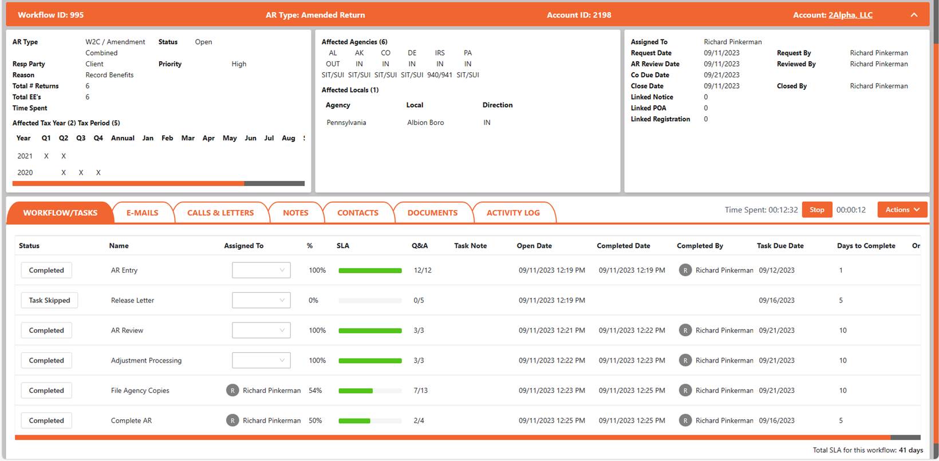Click the Task Due Date column header
Screen dimensions: 939x461
780,246
